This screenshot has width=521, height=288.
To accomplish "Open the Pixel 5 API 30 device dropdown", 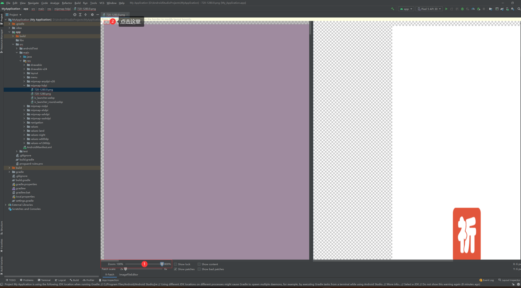I will pos(429,9).
